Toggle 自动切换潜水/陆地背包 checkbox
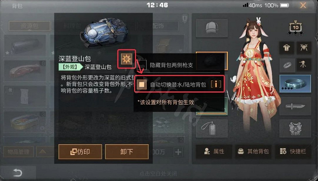This screenshot has width=318, height=181. (141, 84)
